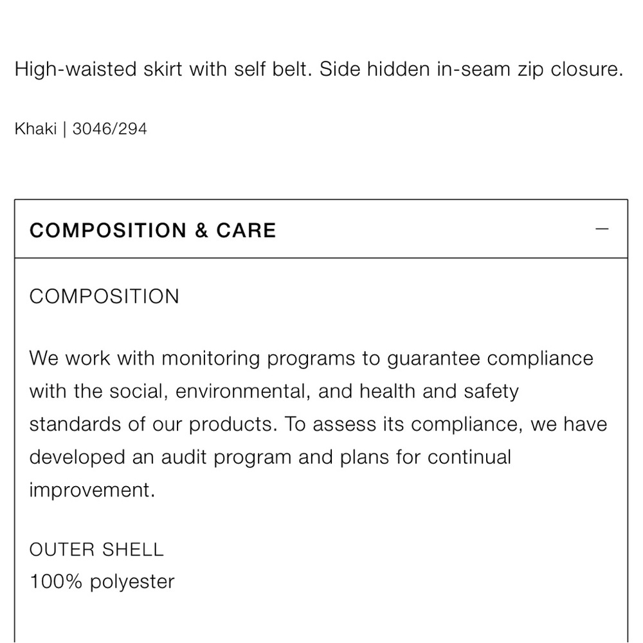643x643 pixels.
Task: Select the product reference number 3046/294
Action: (109, 129)
